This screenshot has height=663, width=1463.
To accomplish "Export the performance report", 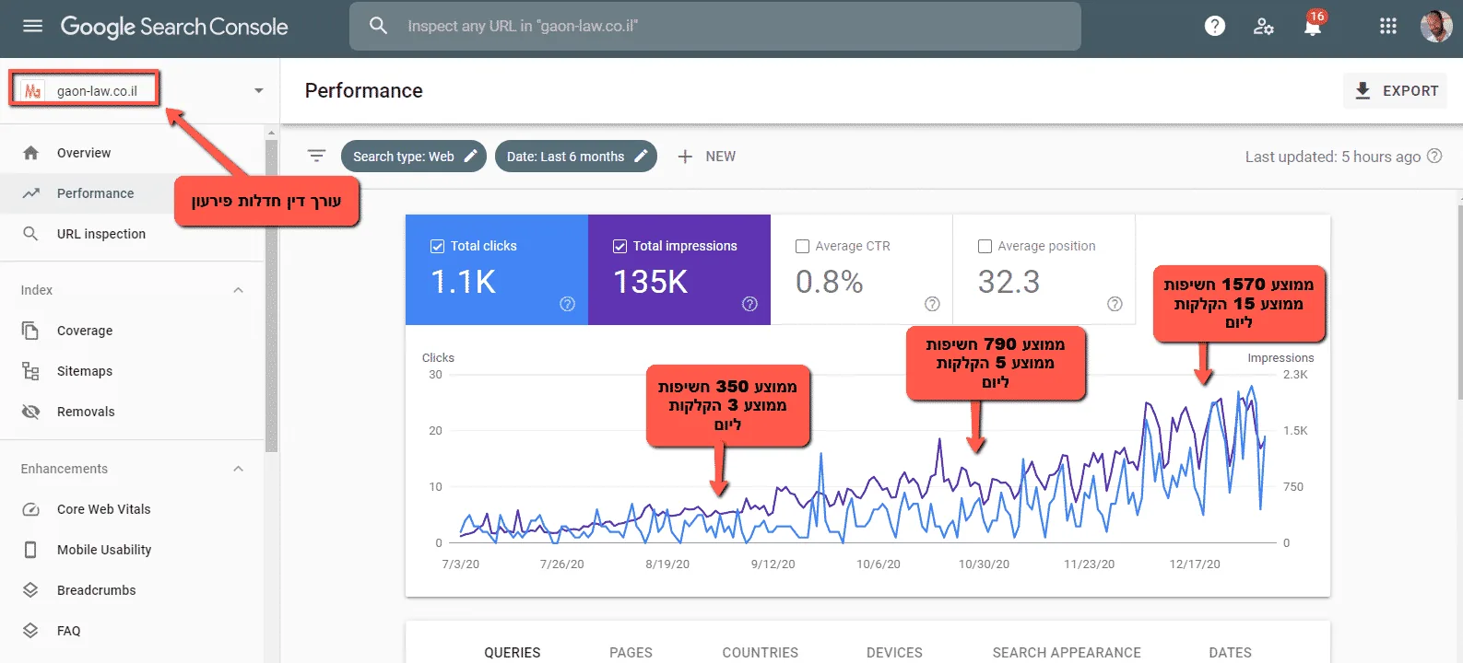I will 1395,90.
